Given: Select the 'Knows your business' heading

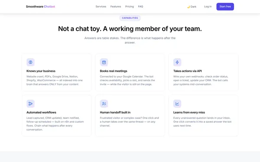Looking at the screenshot, I should (x=41, y=71).
